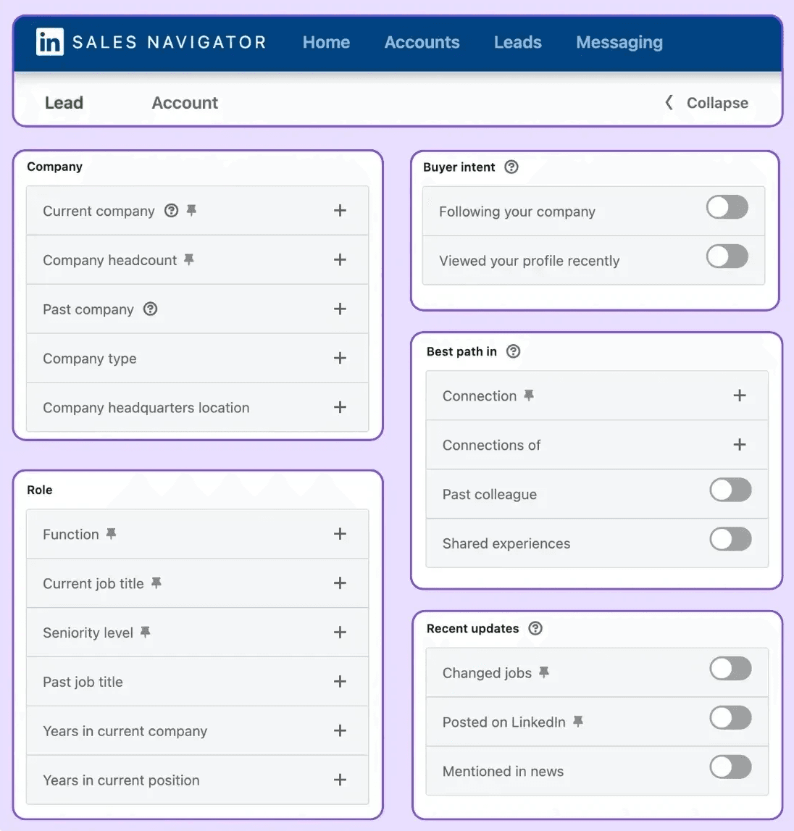Switch to the Account tab
Screen dimensions: 794x831
[x=185, y=102]
